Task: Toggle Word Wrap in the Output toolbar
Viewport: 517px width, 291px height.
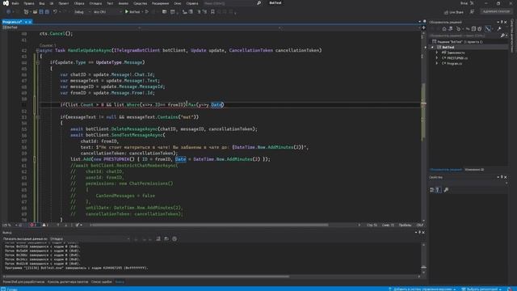Action: pyautogui.click(x=166, y=238)
